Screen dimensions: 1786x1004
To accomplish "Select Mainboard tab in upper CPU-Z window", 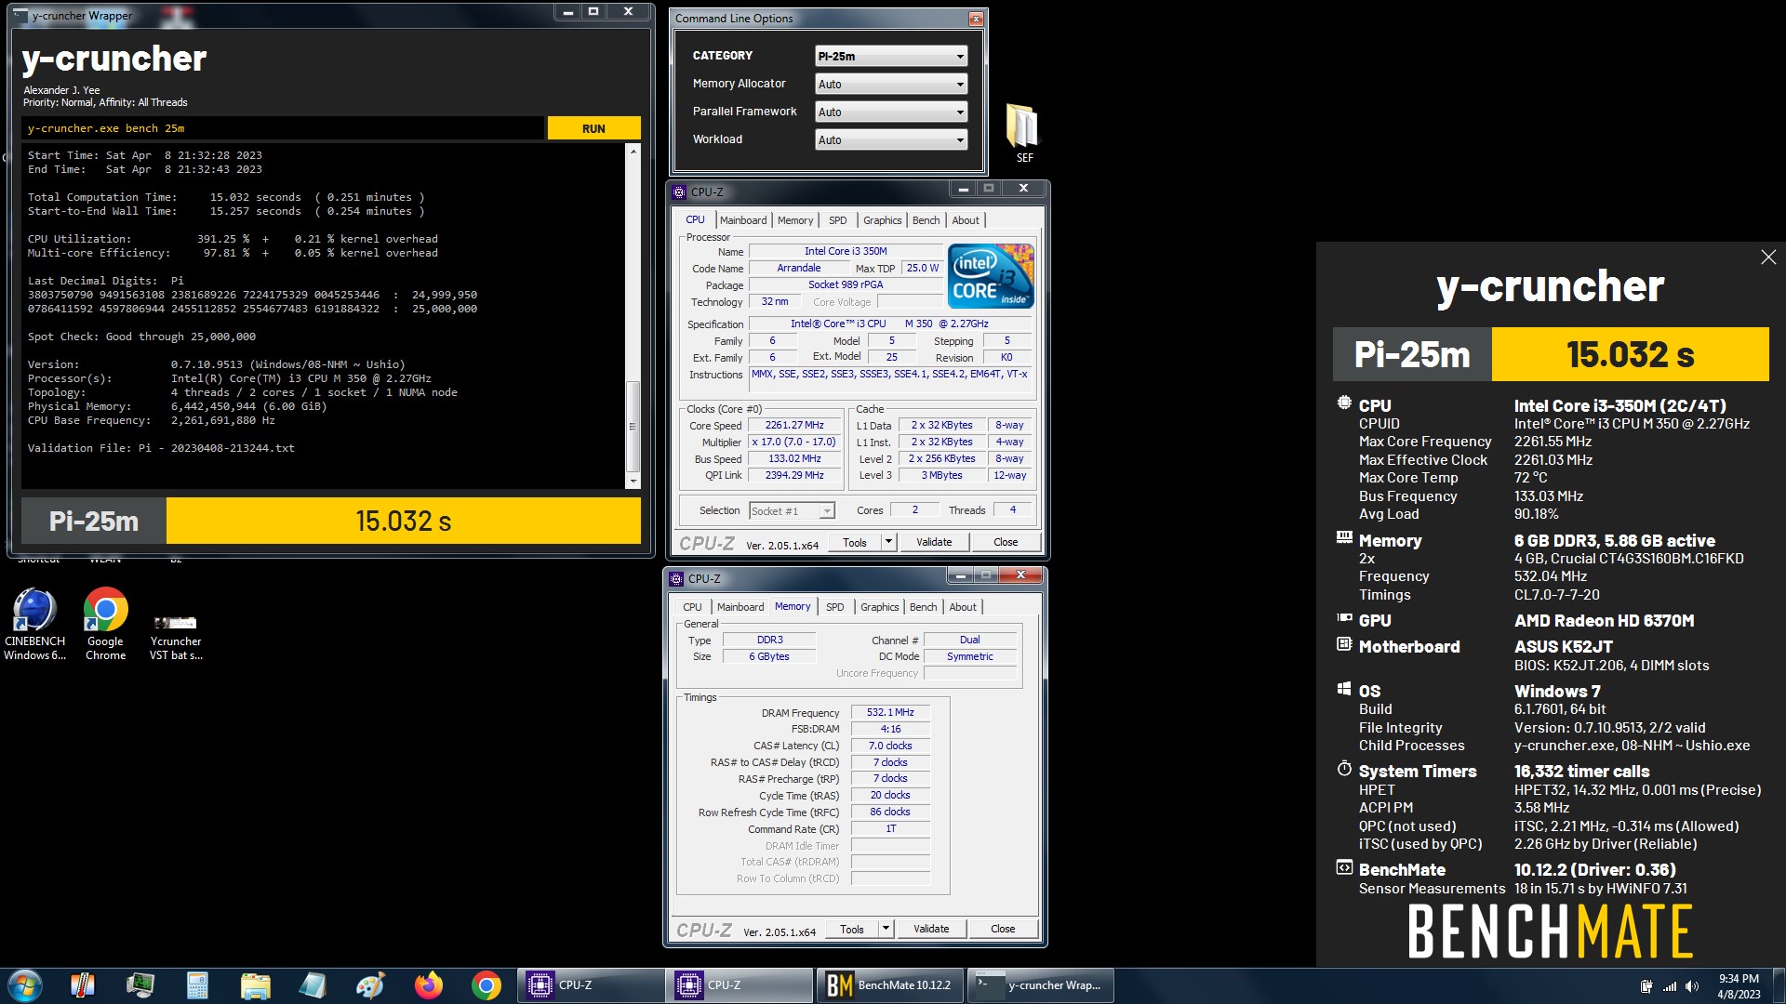I will point(743,220).
